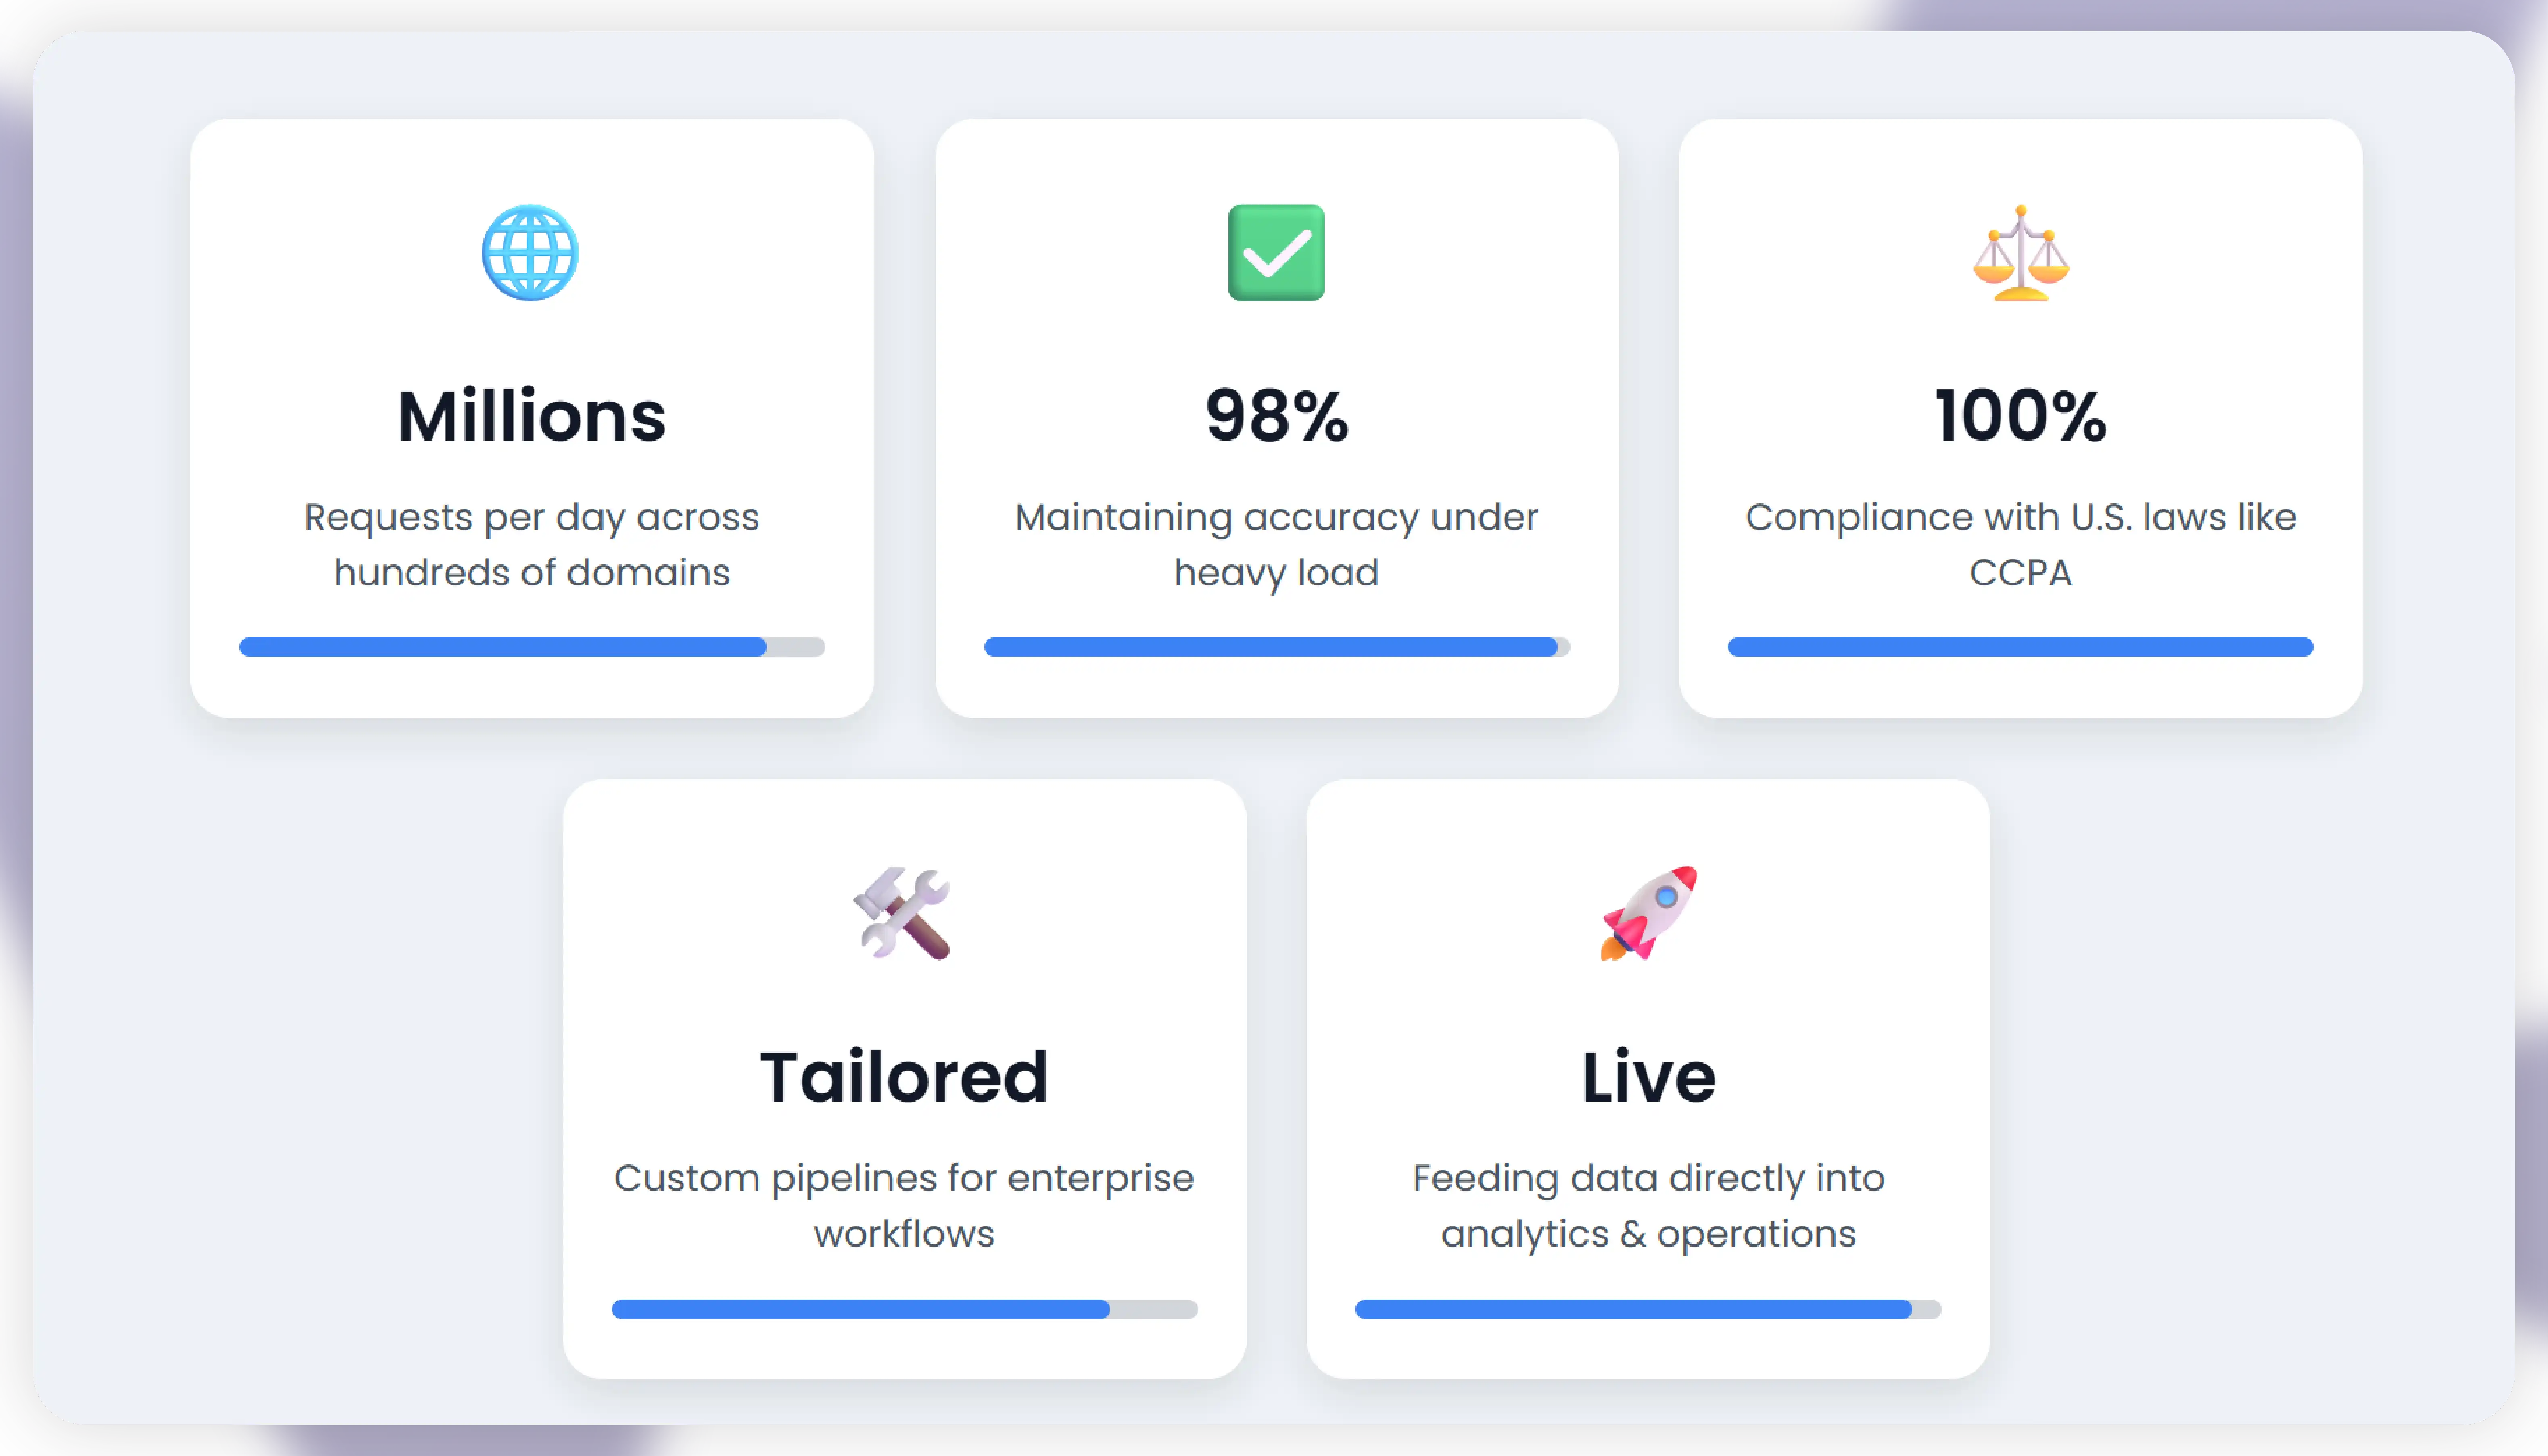Click the progress bar under Tailored
This screenshot has height=1456, width=2548.
coord(903,1309)
